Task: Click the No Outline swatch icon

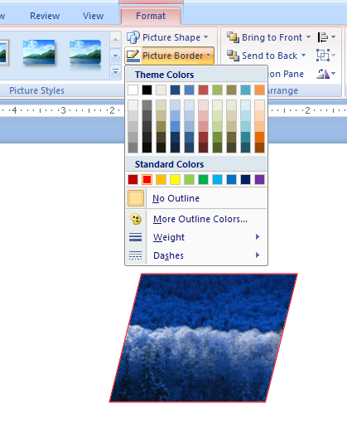Action: [x=136, y=198]
